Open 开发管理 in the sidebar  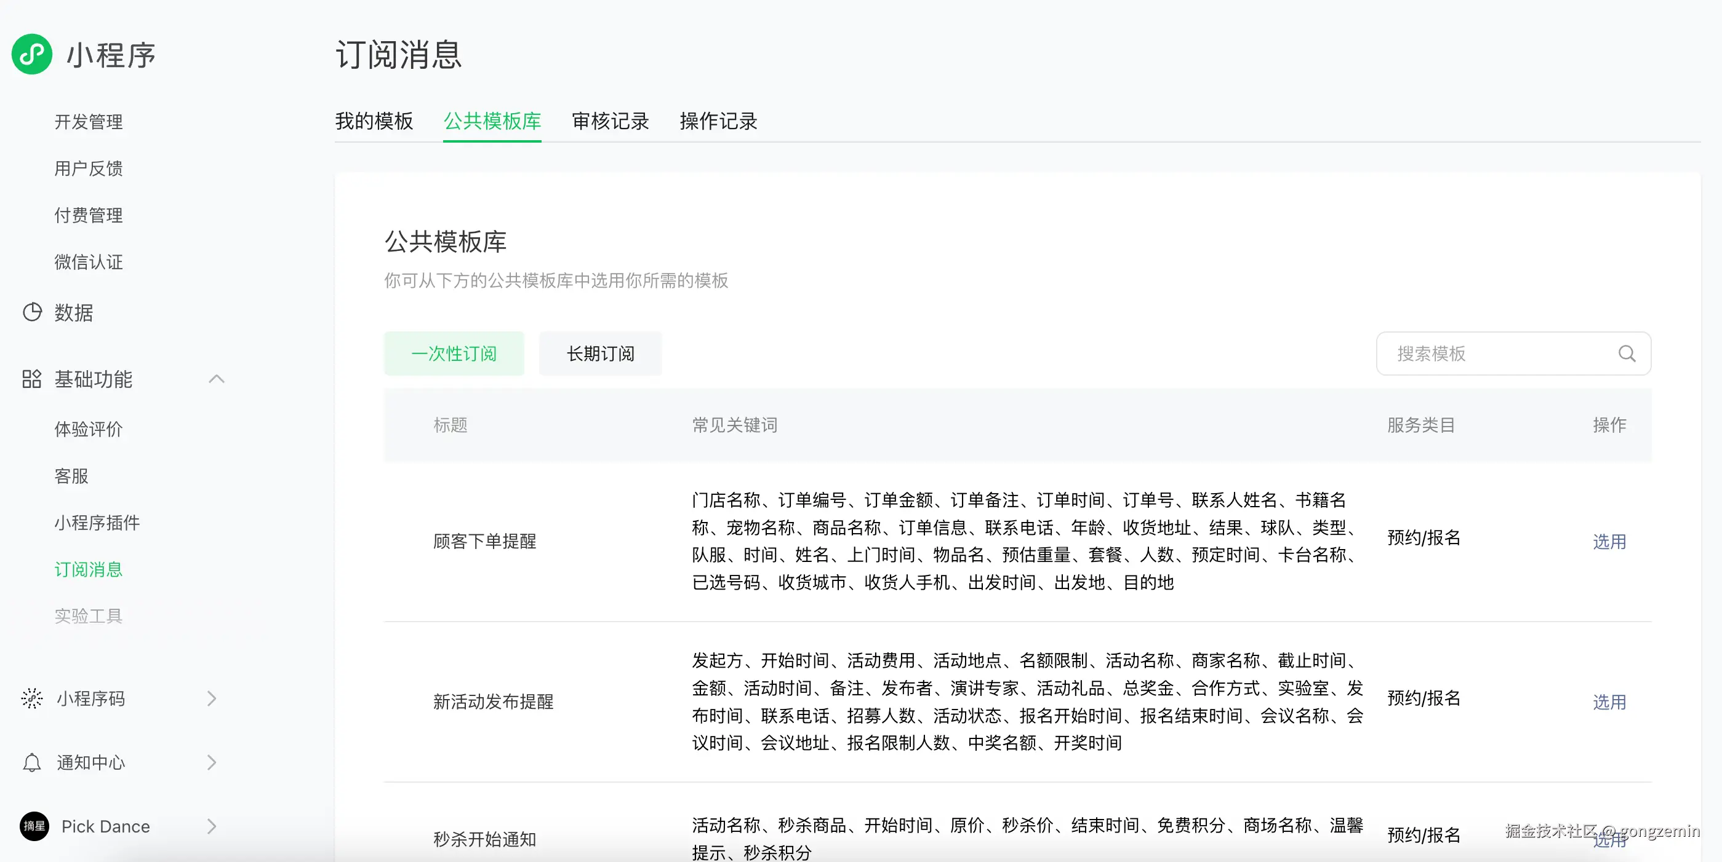tap(88, 122)
